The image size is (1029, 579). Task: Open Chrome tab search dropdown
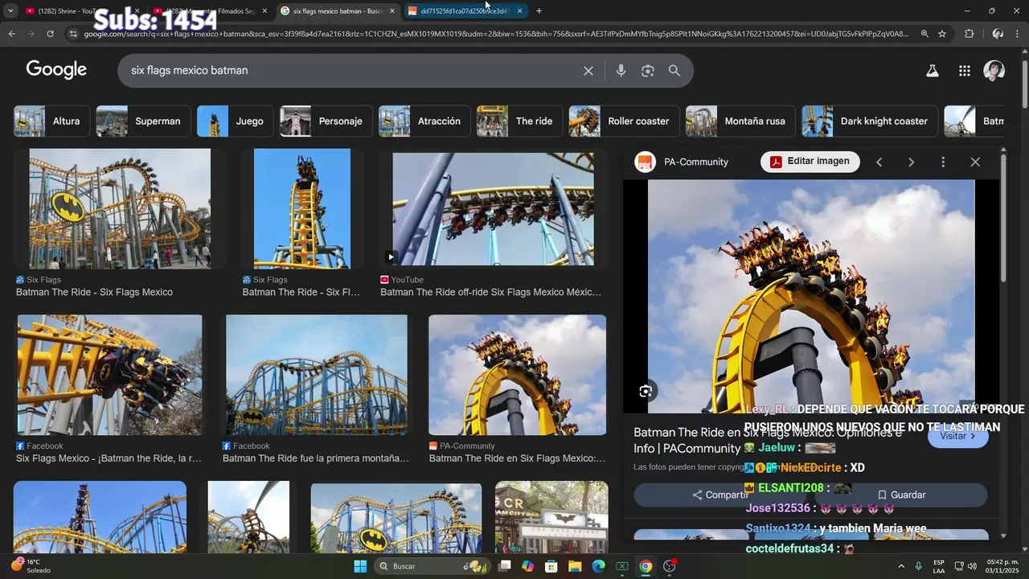[10, 11]
